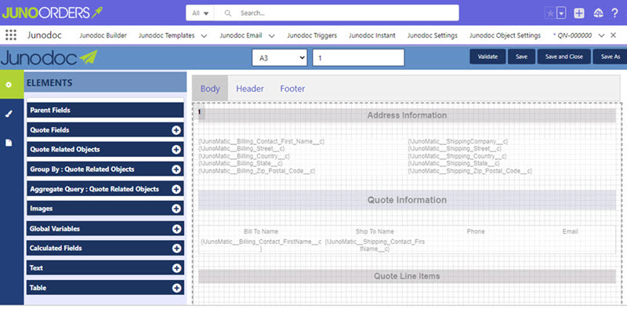Open Junodoc Email chevron menu
Viewport: 627px width, 309px height.
tap(271, 35)
